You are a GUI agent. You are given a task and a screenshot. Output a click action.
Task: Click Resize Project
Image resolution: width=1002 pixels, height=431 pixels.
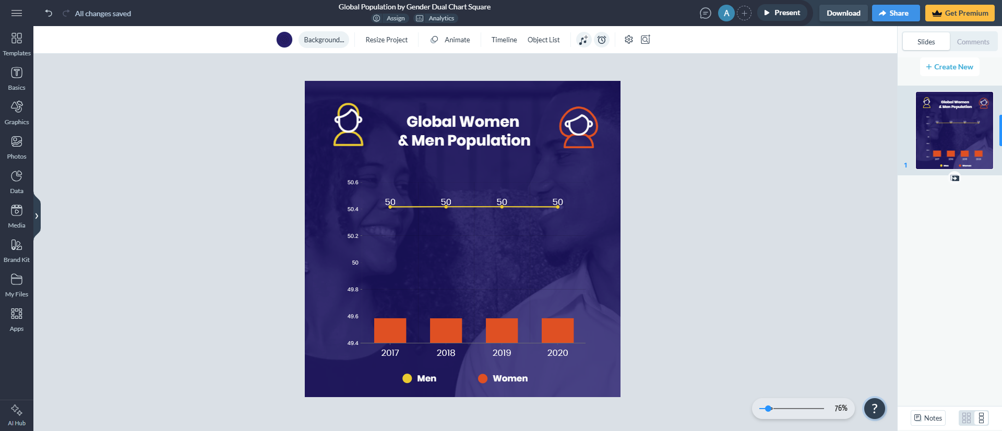(x=387, y=40)
